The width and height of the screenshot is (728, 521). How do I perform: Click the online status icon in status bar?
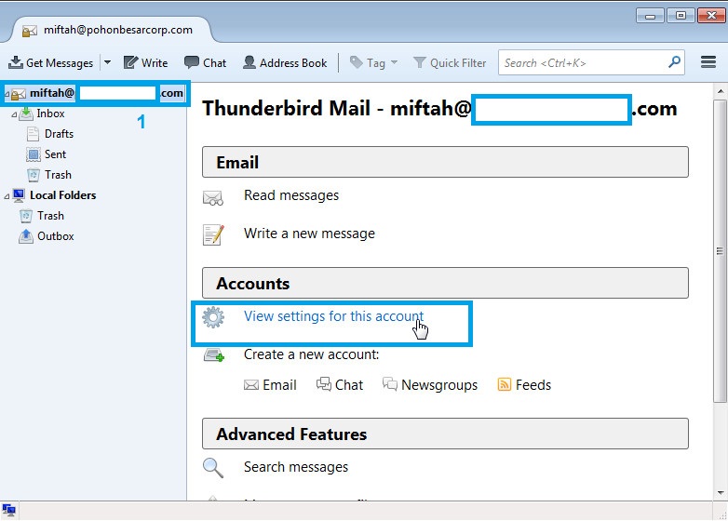[8, 511]
